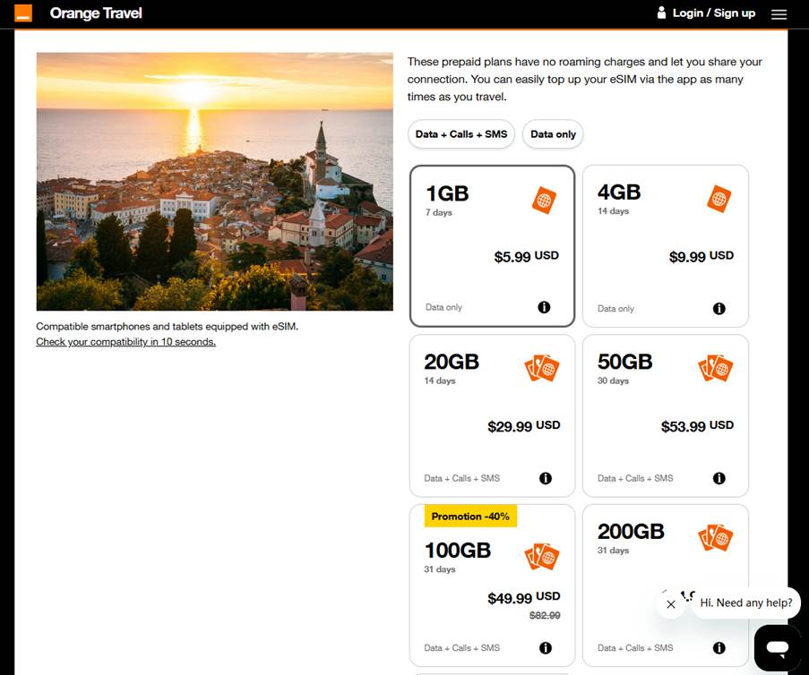Image resolution: width=809 pixels, height=675 pixels.
Task: Show info for the 200GB plan
Action: click(719, 648)
